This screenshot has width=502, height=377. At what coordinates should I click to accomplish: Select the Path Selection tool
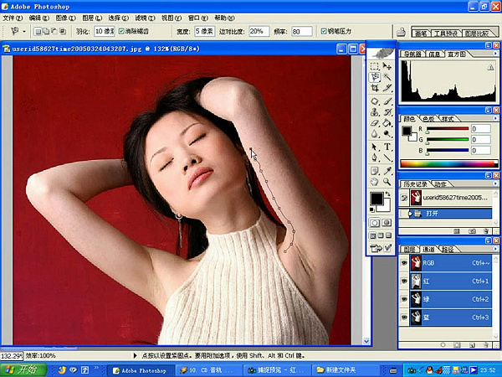point(375,147)
